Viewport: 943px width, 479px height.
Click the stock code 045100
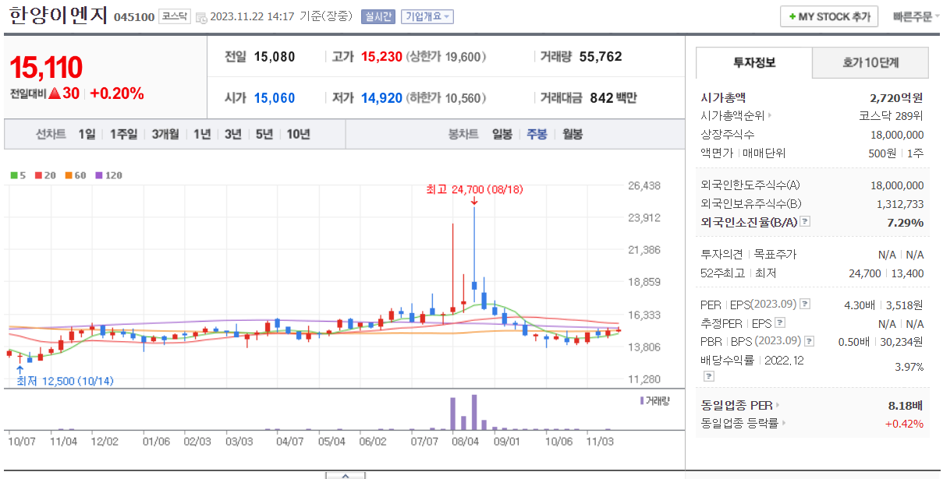pyautogui.click(x=134, y=17)
